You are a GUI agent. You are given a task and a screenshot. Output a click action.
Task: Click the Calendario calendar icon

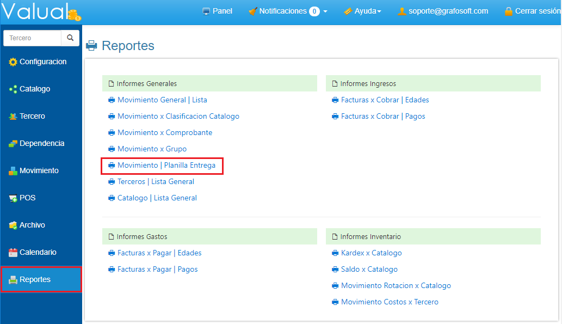click(x=13, y=253)
